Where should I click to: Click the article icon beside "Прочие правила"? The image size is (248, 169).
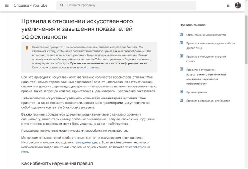tap(181, 92)
